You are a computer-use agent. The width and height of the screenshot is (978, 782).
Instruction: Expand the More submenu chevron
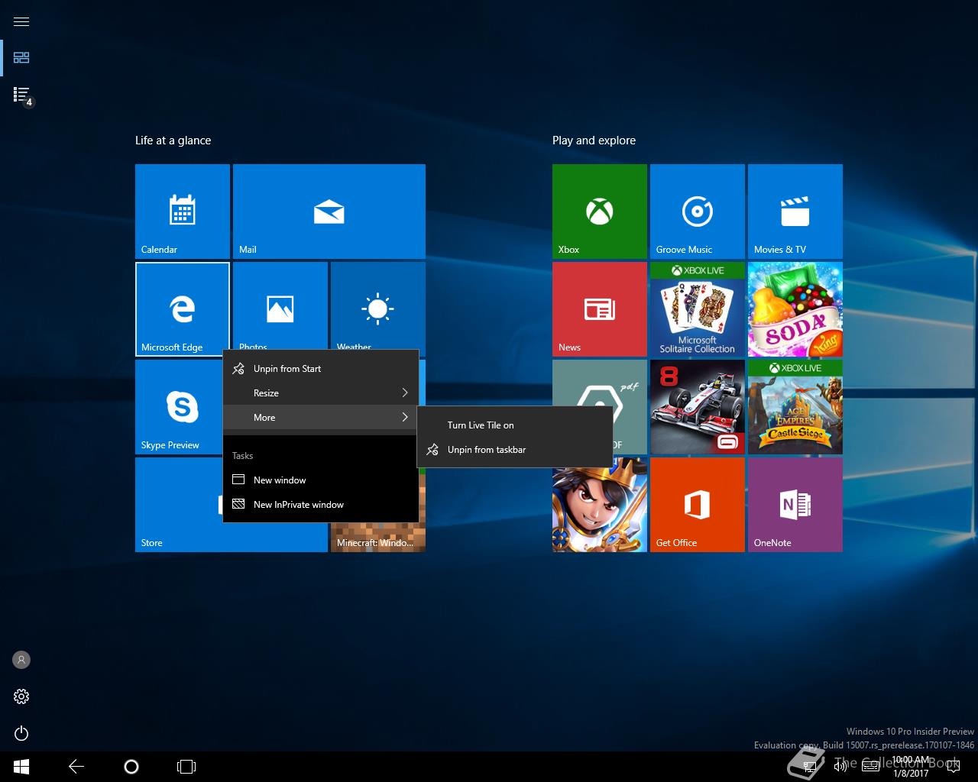pyautogui.click(x=405, y=418)
